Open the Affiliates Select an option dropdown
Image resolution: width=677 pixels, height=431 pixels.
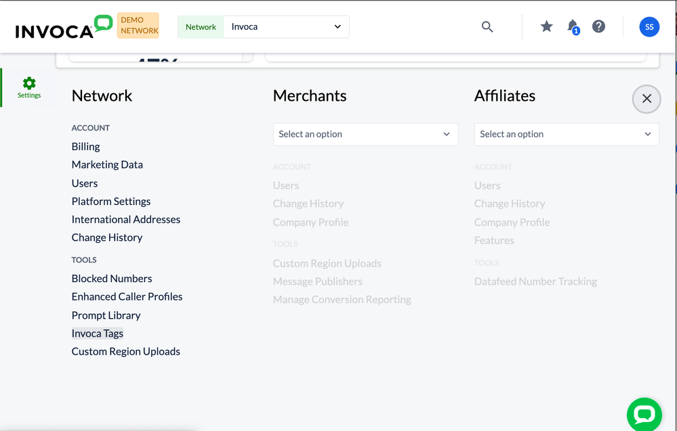pyautogui.click(x=567, y=134)
